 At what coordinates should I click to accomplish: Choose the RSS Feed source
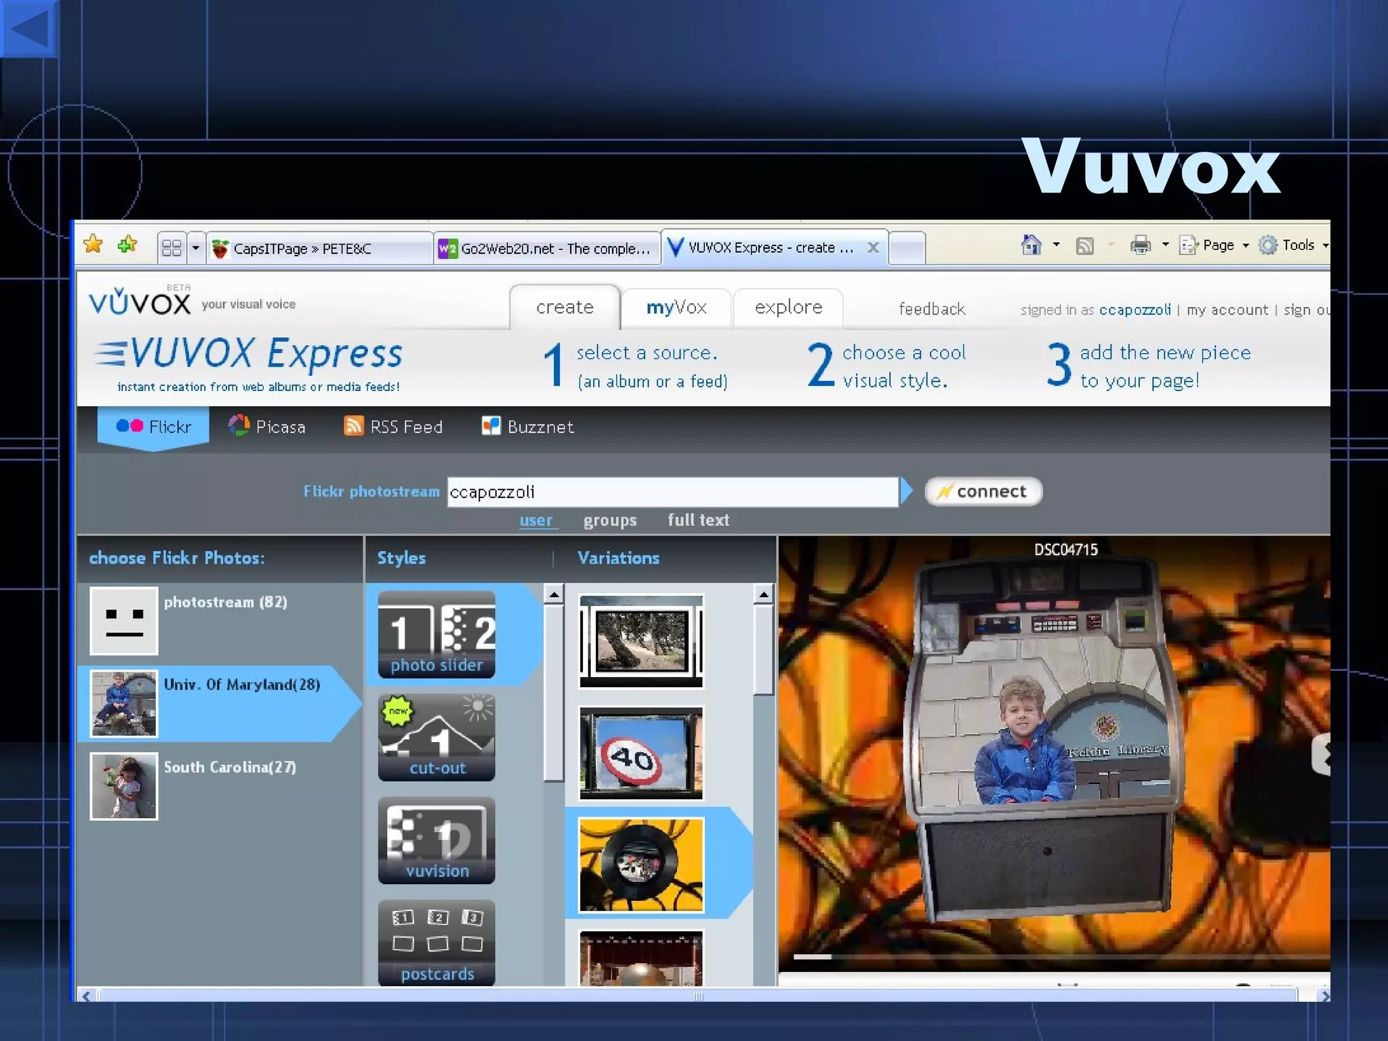(x=393, y=426)
